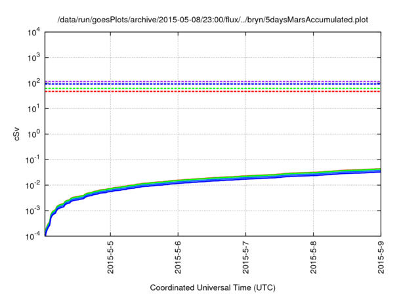
Task: Click the 2015-5-9 date label
Action: tap(381, 257)
